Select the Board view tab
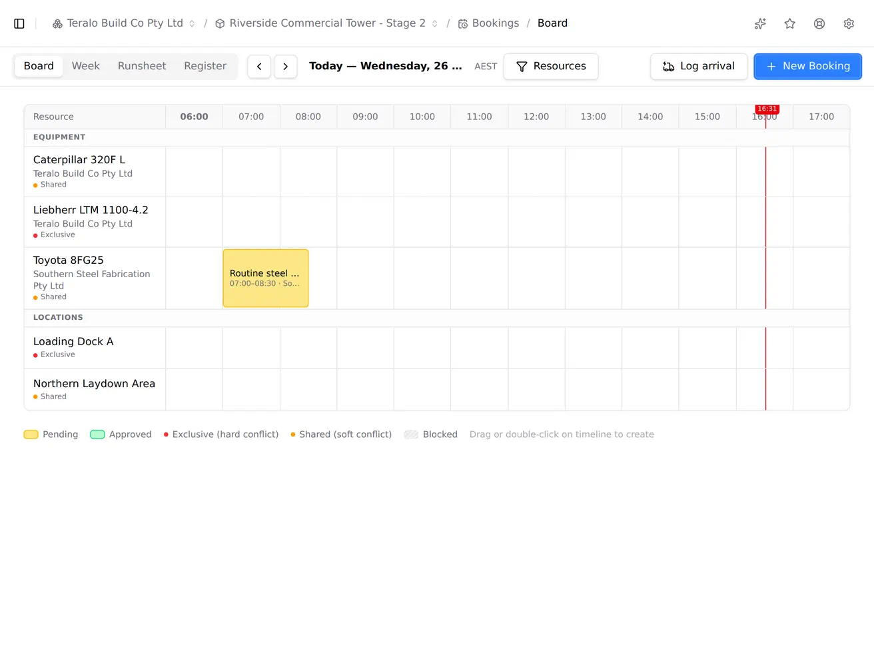874x665 pixels. point(39,66)
